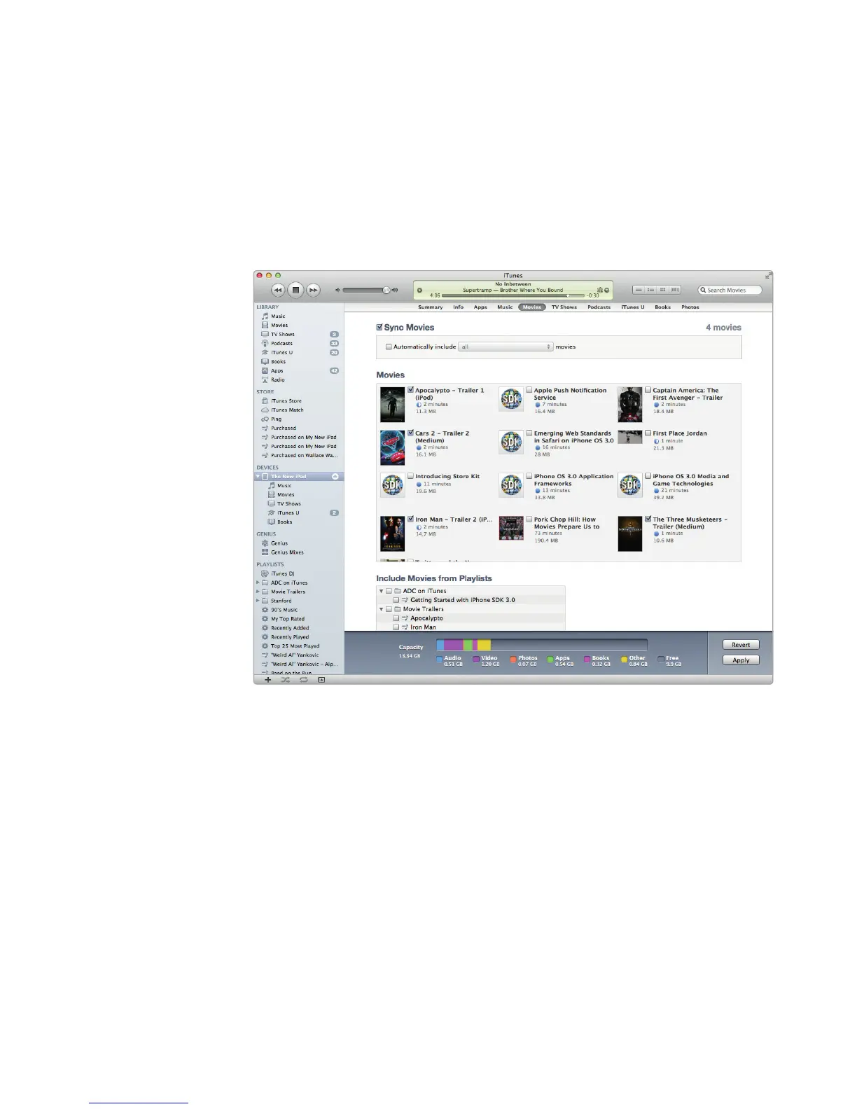The image size is (857, 1109).
Task: Click the Cars 2 poster thumbnail
Action: 392,448
